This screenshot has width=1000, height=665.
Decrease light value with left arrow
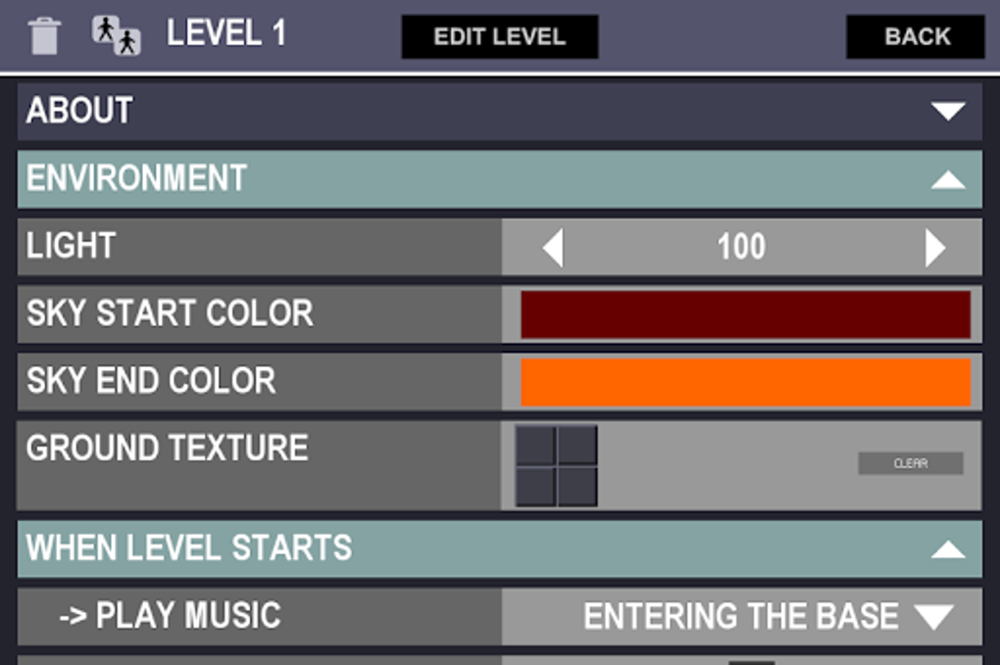554,247
